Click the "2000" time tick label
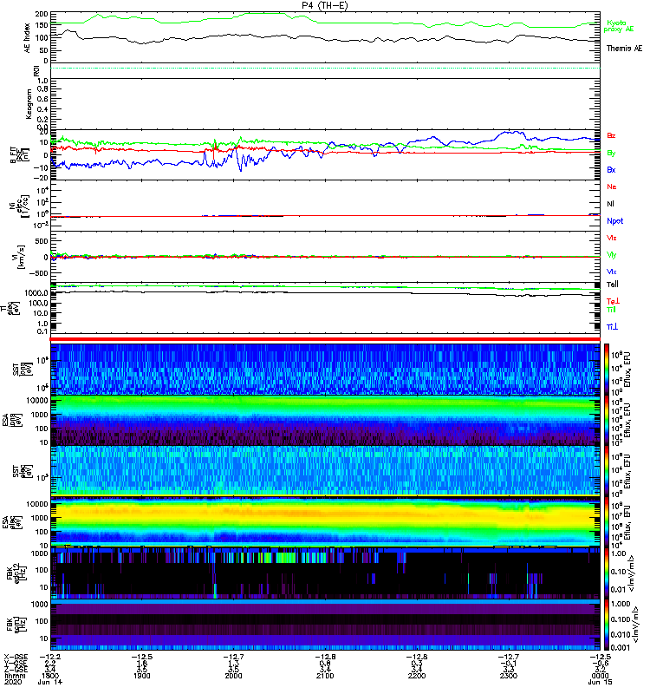Image resolution: width=650 pixels, height=694 pixels. coord(233,676)
